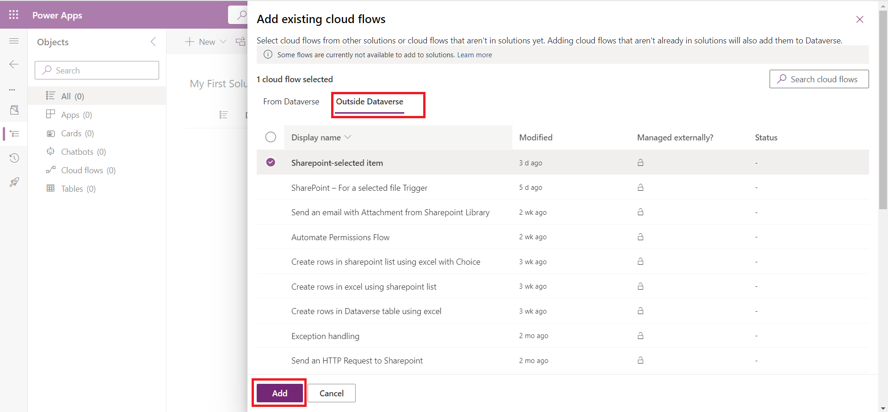This screenshot has width=888, height=412.
Task: Click the Objects tree view icon in rail
Action: (14, 134)
